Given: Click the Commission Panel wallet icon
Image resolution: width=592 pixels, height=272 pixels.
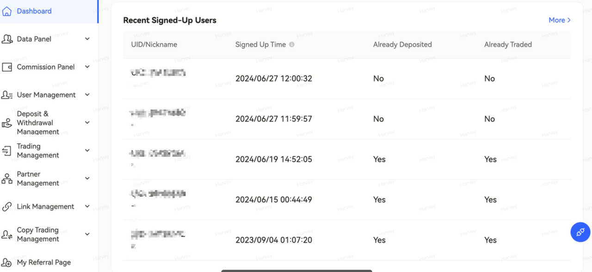Looking at the screenshot, I should pyautogui.click(x=7, y=67).
